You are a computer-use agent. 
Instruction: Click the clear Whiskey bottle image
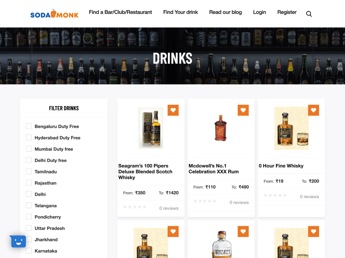pyautogui.click(x=222, y=244)
